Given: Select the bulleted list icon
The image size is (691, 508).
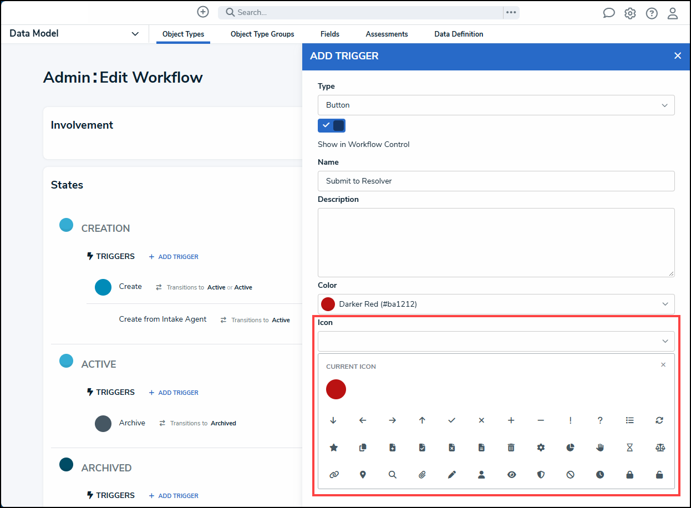Looking at the screenshot, I should 629,420.
